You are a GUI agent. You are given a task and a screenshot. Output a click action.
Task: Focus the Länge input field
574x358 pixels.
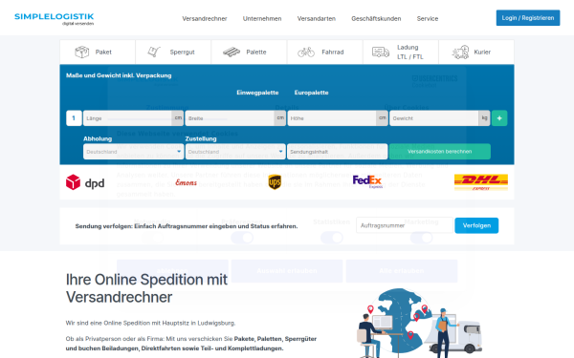[x=128, y=118]
